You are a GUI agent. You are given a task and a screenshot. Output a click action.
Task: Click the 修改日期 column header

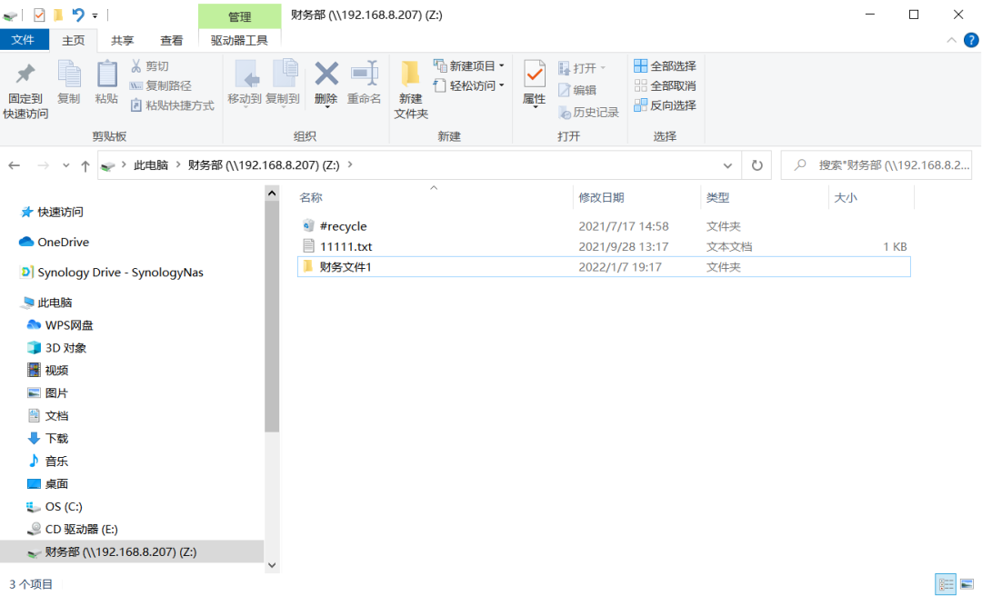tap(601, 197)
